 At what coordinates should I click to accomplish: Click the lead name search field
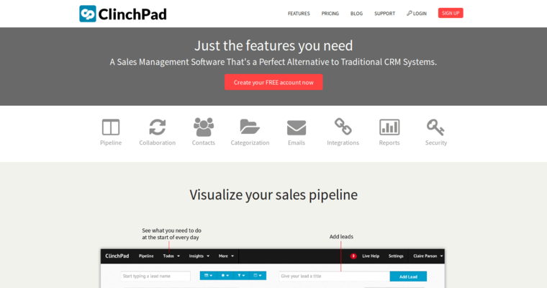155,276
